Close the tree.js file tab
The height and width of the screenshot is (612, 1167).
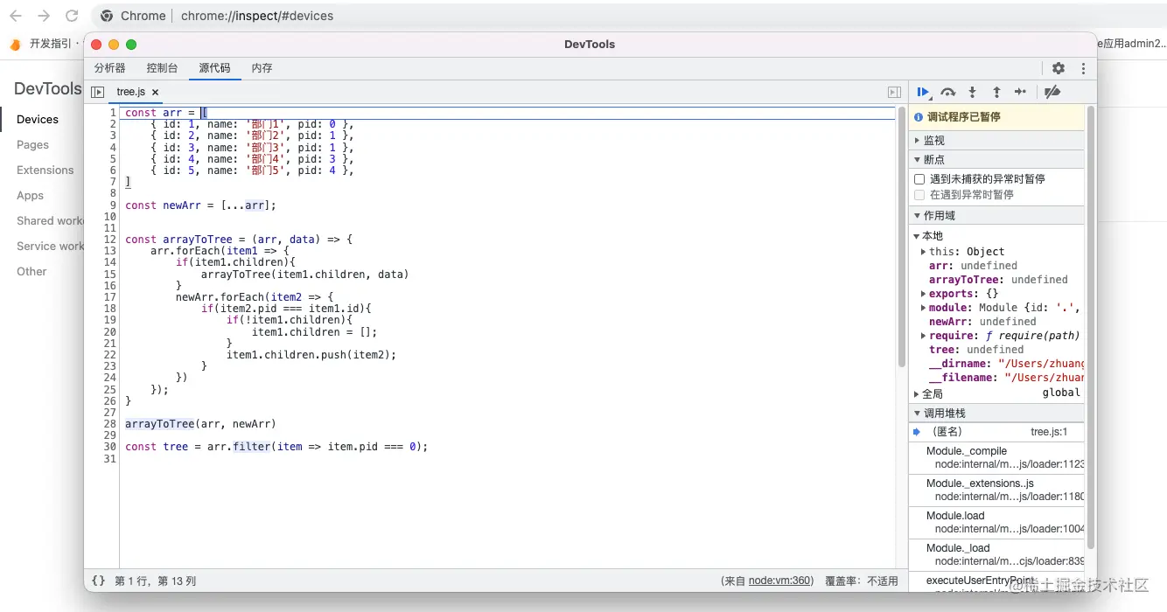click(x=155, y=92)
